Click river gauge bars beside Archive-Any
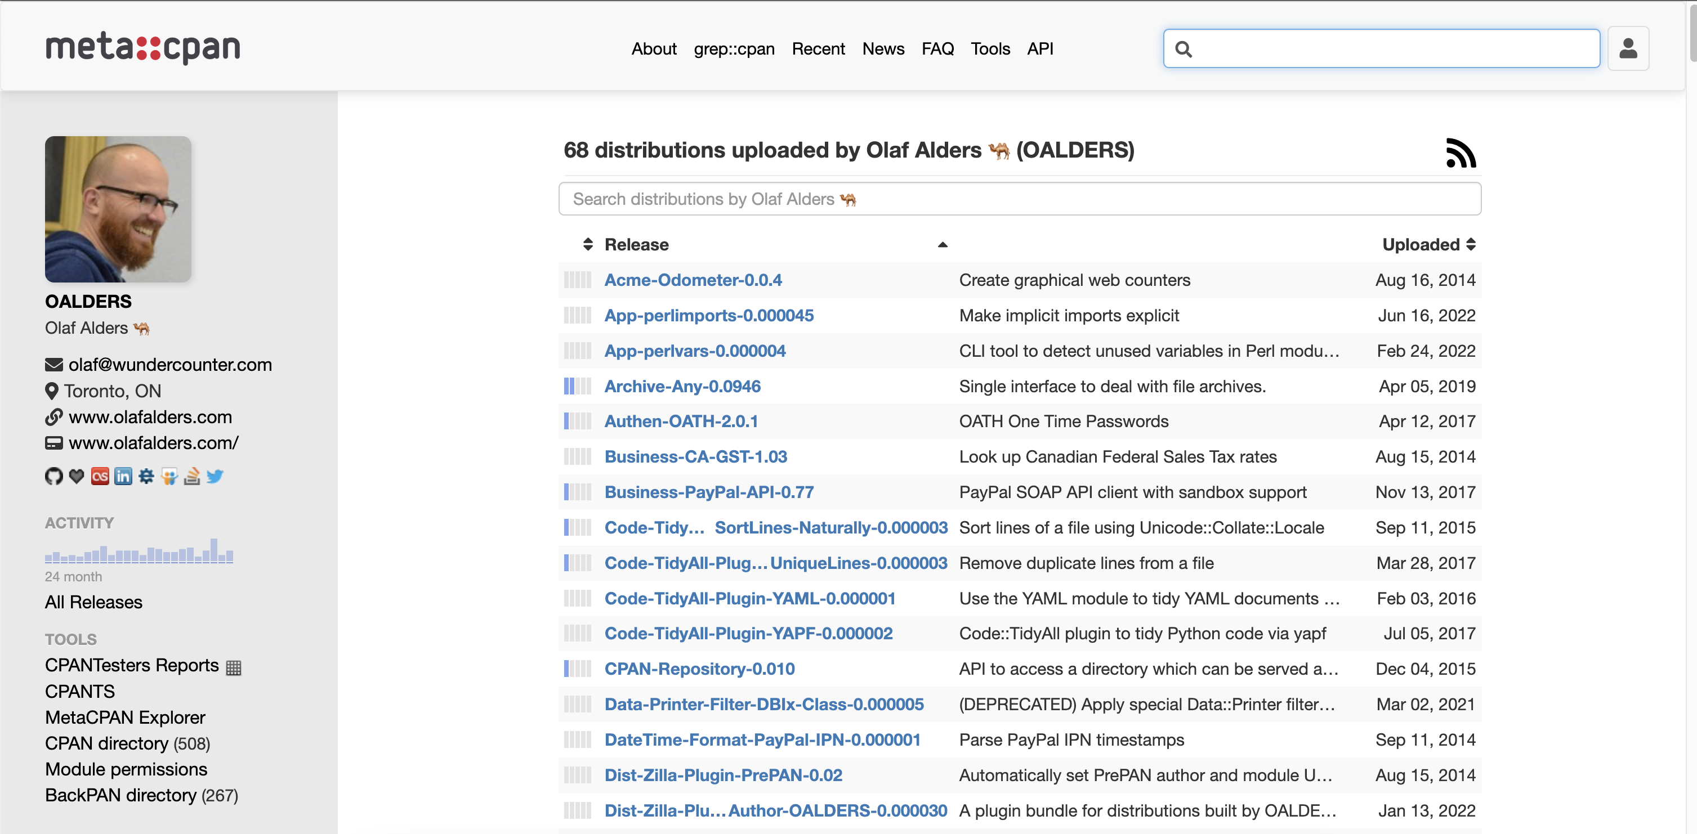The width and height of the screenshot is (1697, 834). [577, 387]
